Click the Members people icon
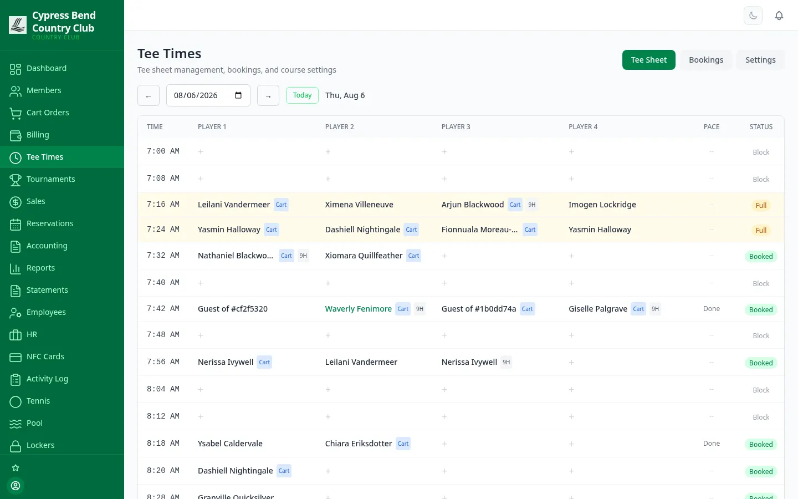The height and width of the screenshot is (499, 798). pos(16,91)
